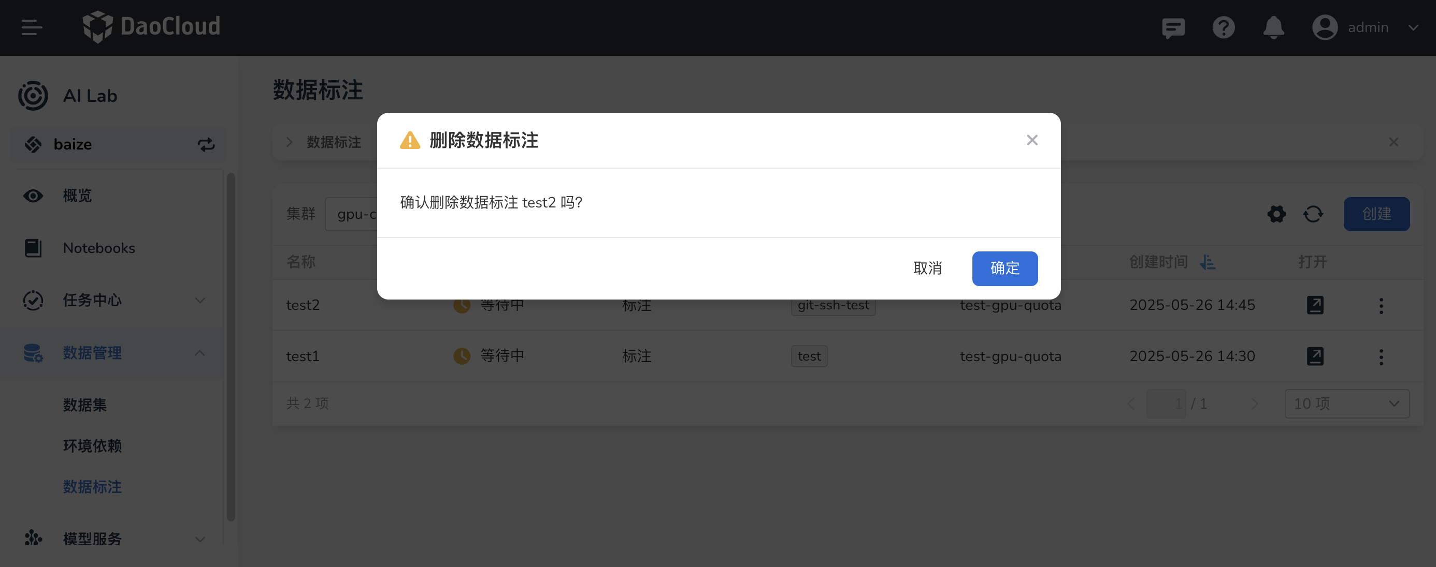Click the page number input field
The width and height of the screenshot is (1436, 567).
click(1166, 404)
